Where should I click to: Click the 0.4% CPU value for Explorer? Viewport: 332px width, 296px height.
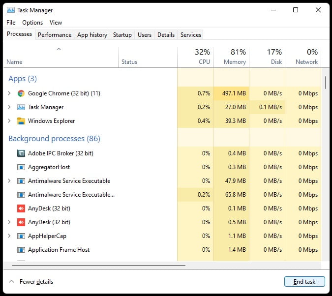(204, 121)
